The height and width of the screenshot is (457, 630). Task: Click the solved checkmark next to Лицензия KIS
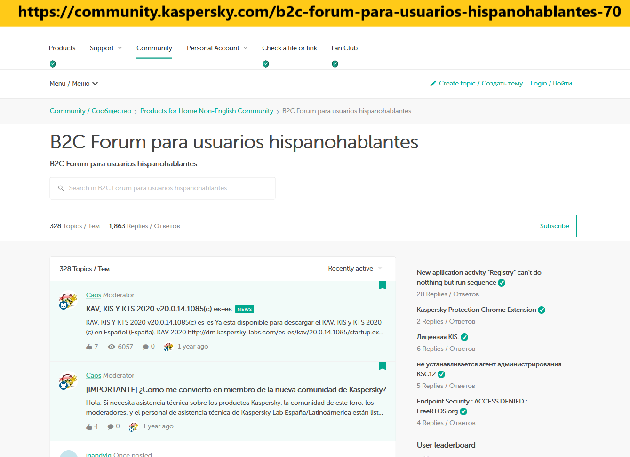point(464,337)
